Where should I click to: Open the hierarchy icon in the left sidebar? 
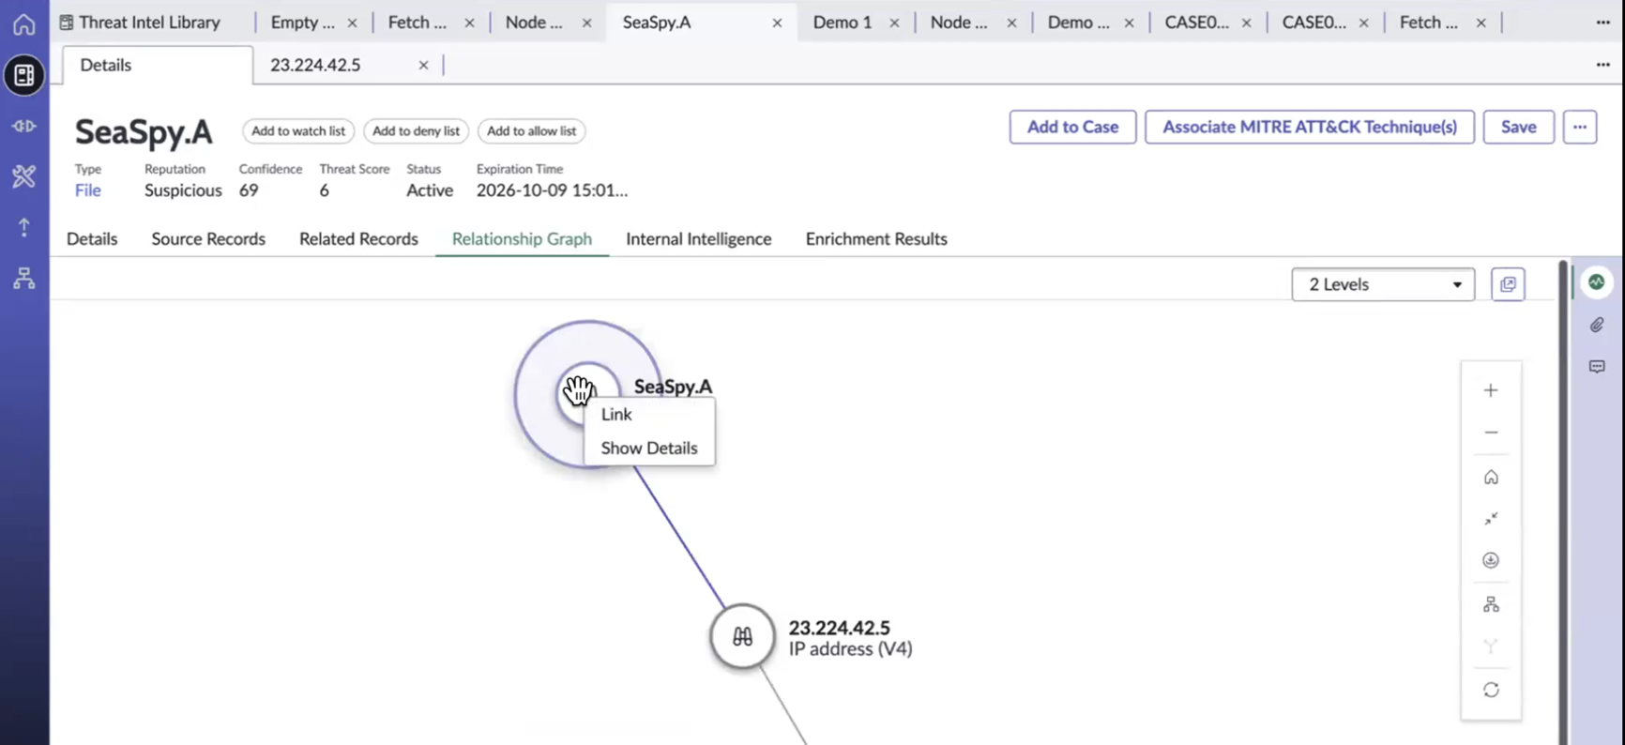[x=24, y=278]
